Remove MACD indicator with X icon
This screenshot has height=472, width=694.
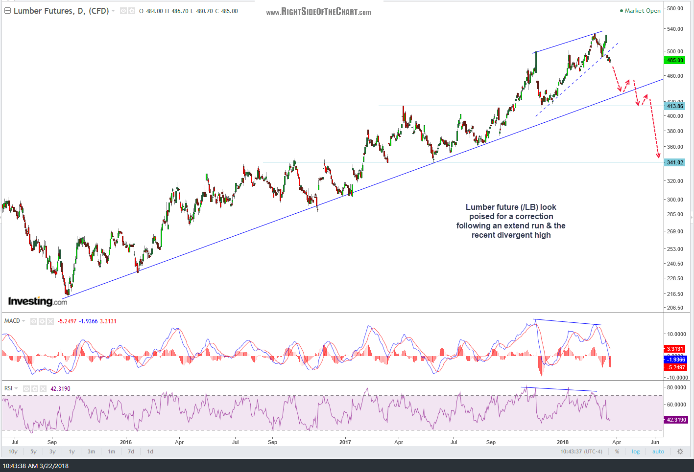pos(50,321)
